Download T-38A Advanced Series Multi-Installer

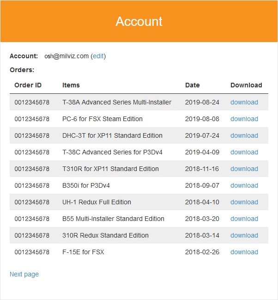[244, 102]
